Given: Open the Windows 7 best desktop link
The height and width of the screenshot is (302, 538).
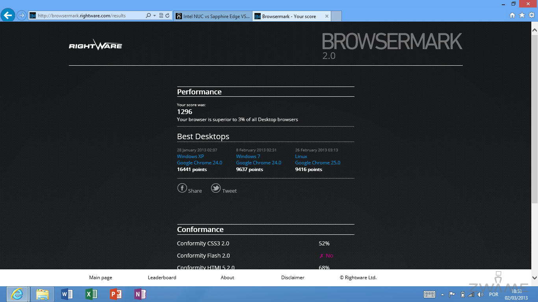Looking at the screenshot, I should [x=248, y=157].
